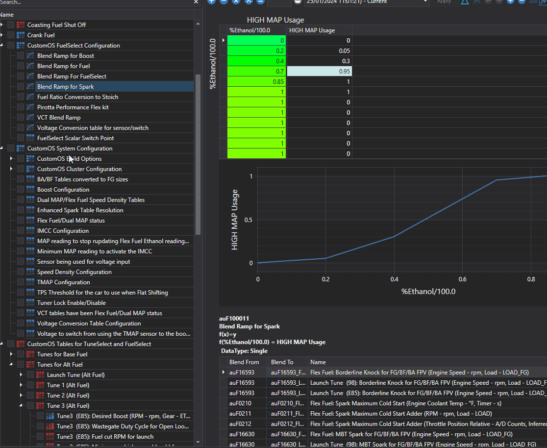Select Fuel Ratio Conversion to Stoich
Image resolution: width=547 pixels, height=448 pixels.
tap(77, 97)
